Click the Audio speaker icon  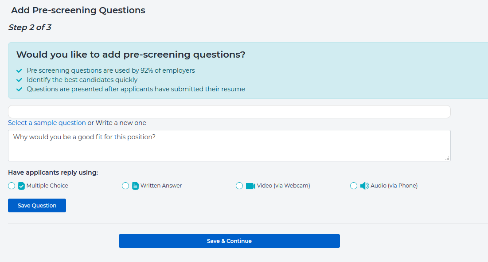(364, 186)
